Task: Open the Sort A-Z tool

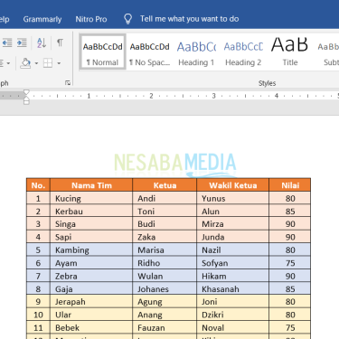Action: pyautogui.click(x=42, y=42)
